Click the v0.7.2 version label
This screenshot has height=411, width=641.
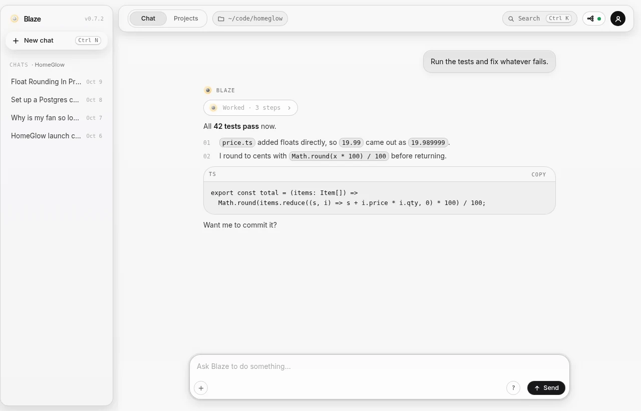click(x=94, y=19)
